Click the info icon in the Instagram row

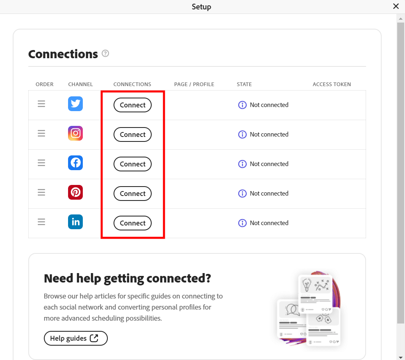[x=242, y=134]
